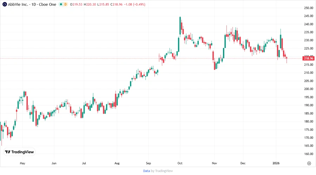This screenshot has height=175, width=316.
Task: Click the close value C218.96
Action: 117,4
